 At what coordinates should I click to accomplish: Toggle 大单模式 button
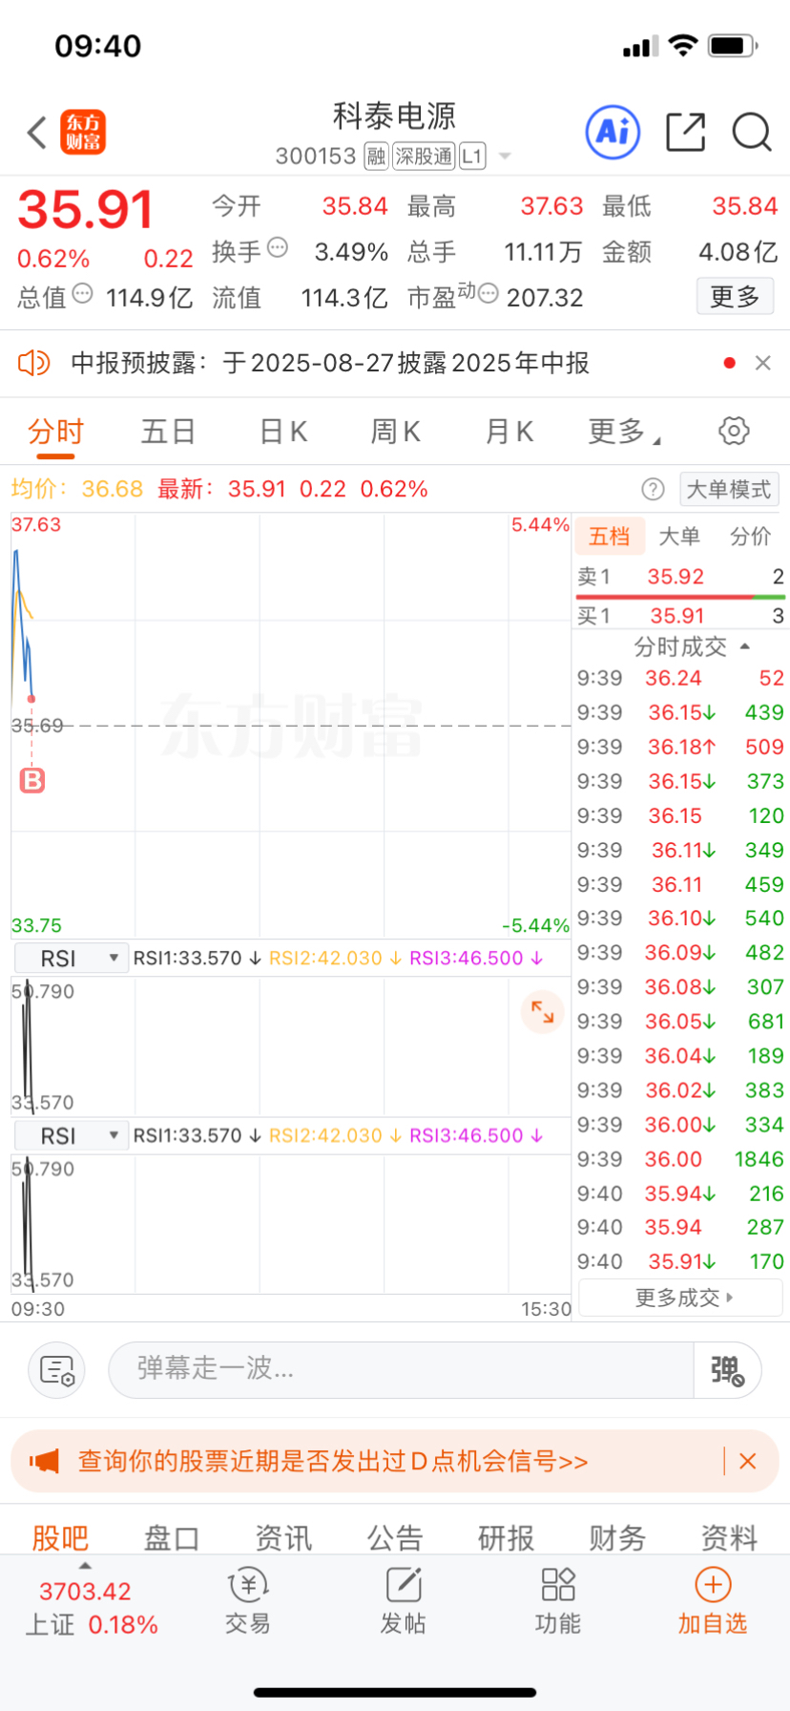729,490
